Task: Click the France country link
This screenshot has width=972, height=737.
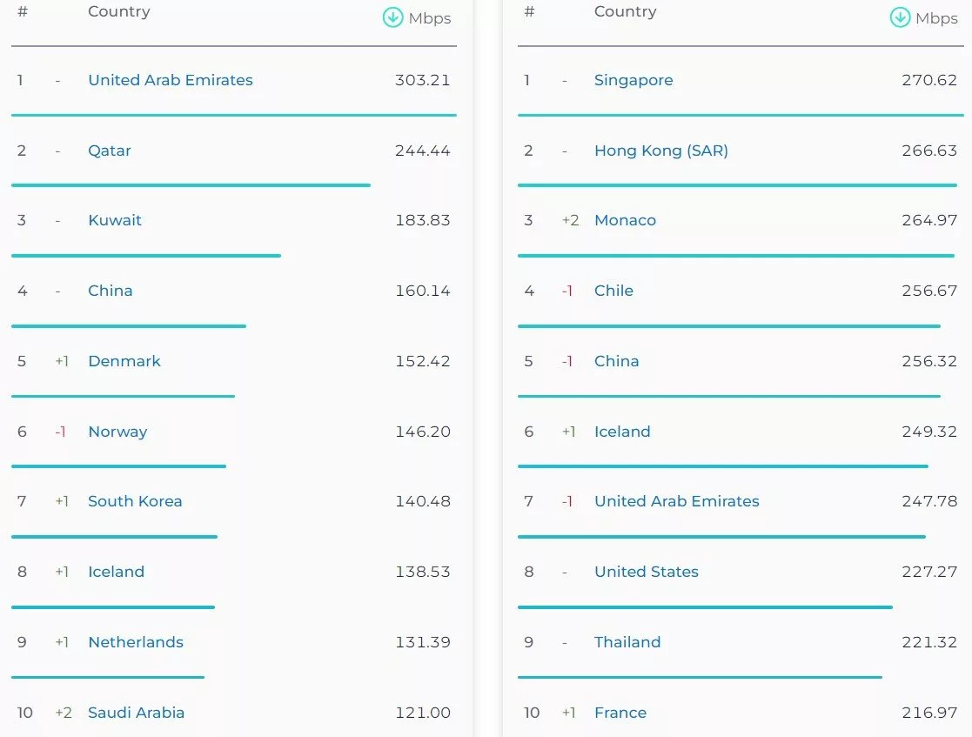Action: coord(620,713)
